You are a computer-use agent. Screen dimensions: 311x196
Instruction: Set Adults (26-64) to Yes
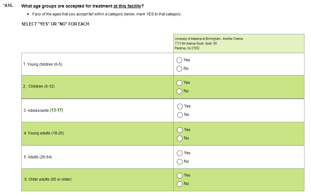point(180,153)
